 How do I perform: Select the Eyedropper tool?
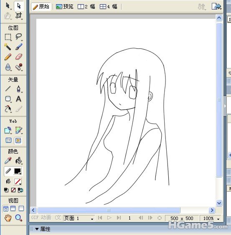(x=8, y=161)
